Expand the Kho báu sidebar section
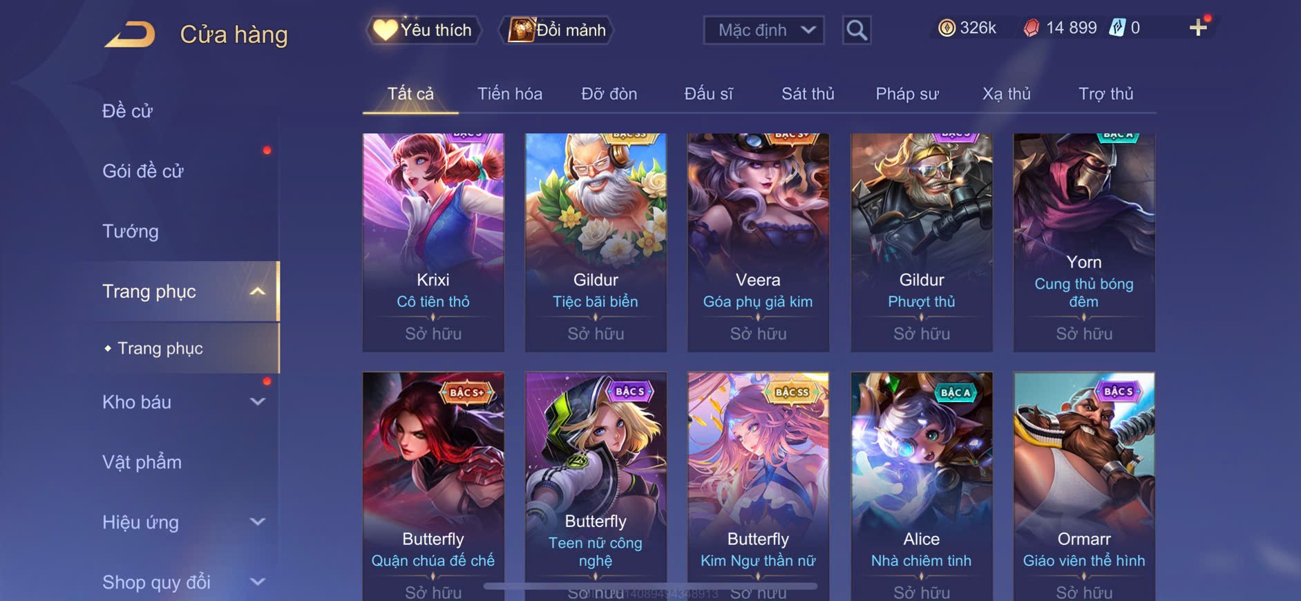1301x601 pixels. coord(258,401)
